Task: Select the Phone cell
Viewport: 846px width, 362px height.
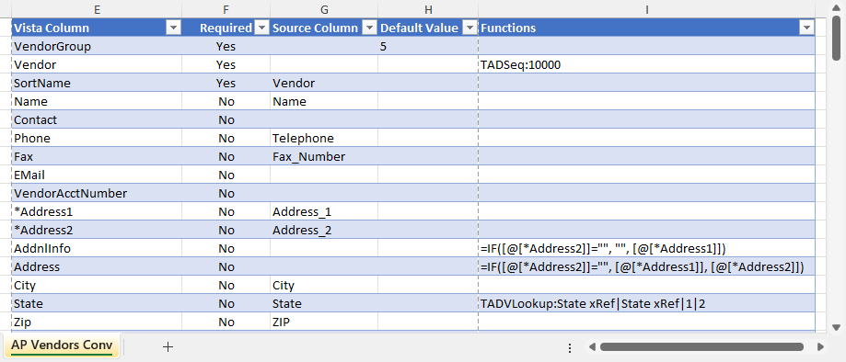Action: tap(97, 138)
